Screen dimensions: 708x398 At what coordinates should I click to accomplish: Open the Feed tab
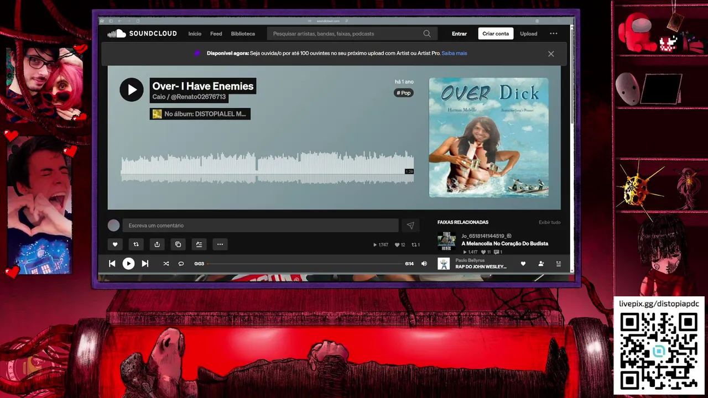coord(216,34)
